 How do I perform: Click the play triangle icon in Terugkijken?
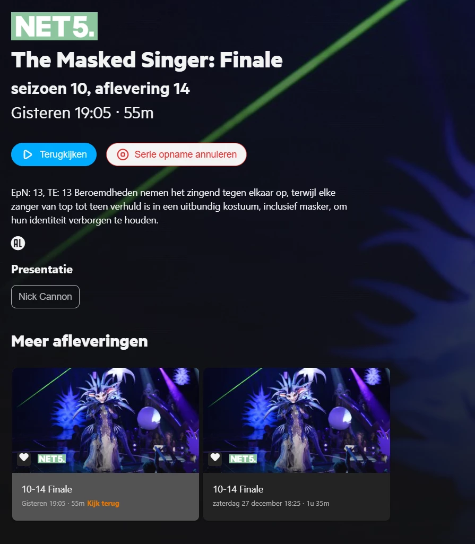(x=28, y=154)
